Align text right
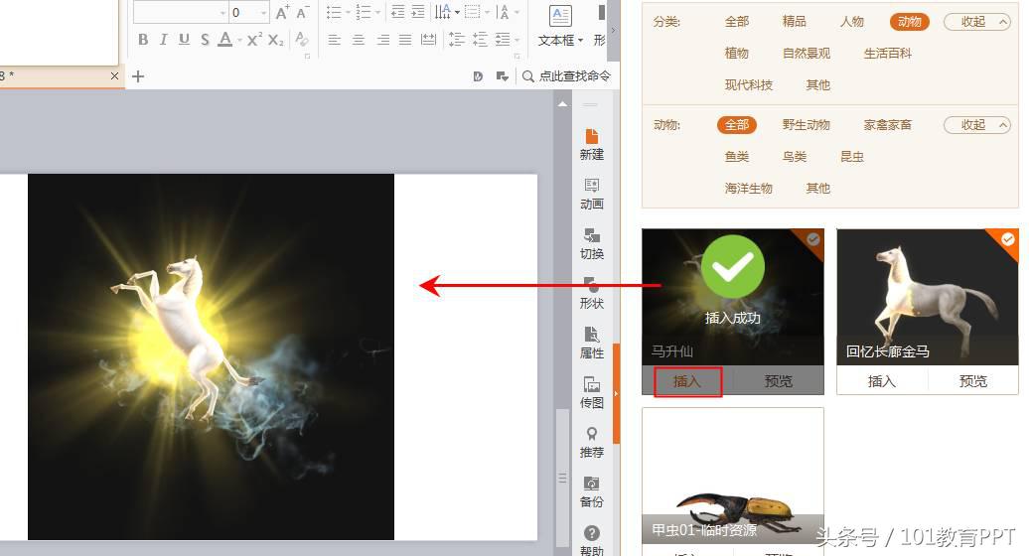This screenshot has width=1029, height=556. 382,40
